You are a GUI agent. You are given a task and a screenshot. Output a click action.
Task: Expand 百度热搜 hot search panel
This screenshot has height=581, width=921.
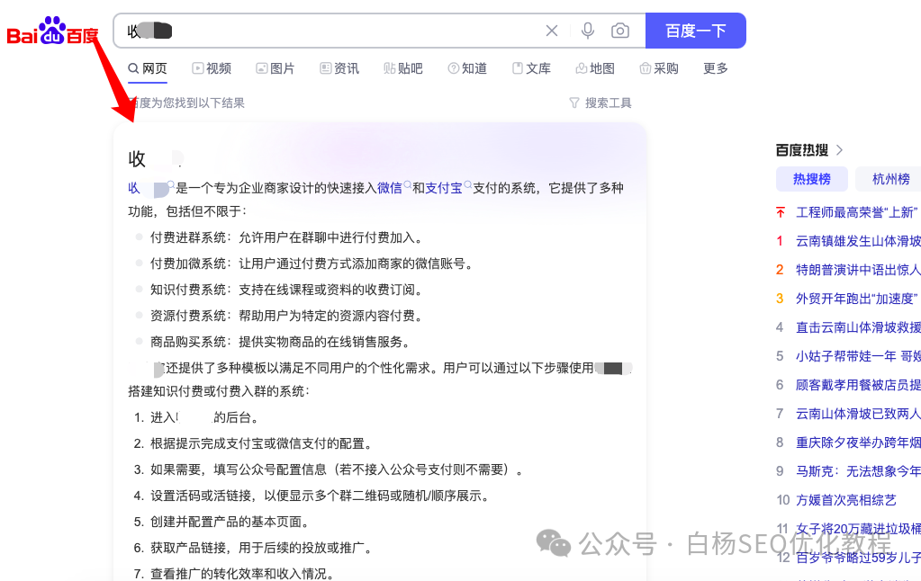pos(805,150)
